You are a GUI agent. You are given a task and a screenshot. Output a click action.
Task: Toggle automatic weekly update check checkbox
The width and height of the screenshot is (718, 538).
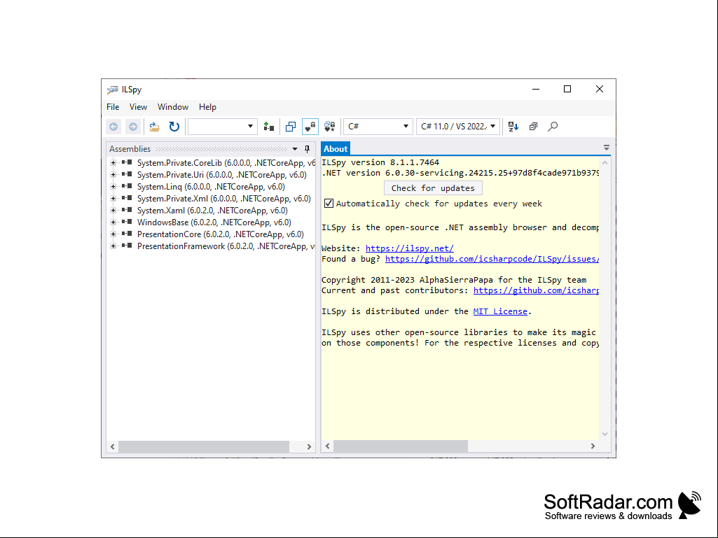pos(329,204)
